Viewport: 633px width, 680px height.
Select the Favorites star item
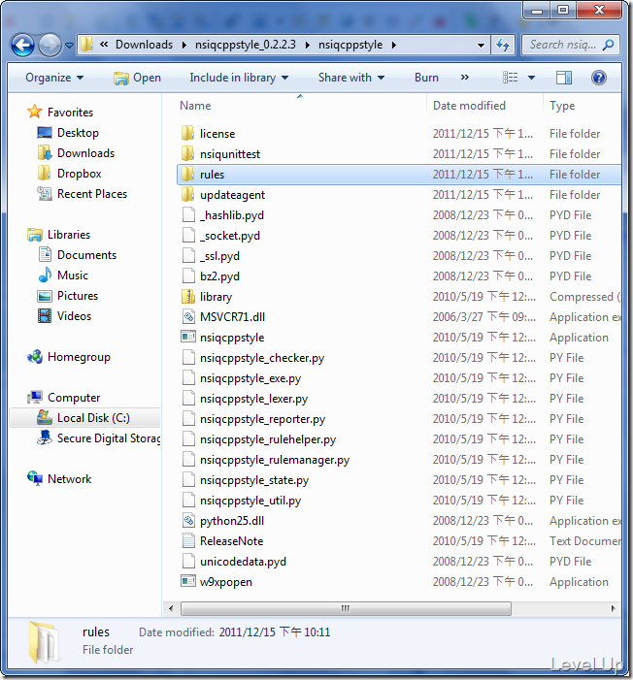point(60,112)
